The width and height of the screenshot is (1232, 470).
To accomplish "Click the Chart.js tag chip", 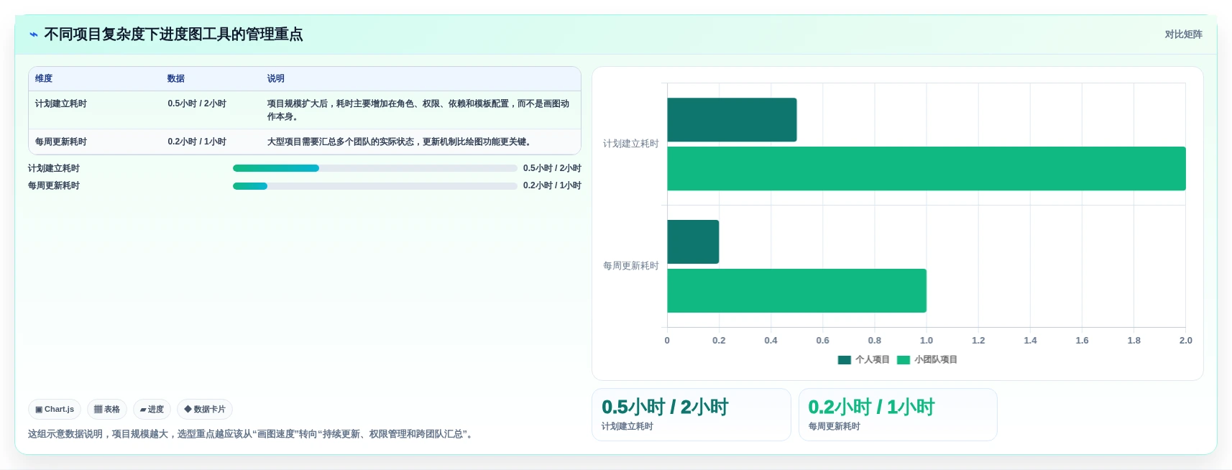I will (x=55, y=410).
